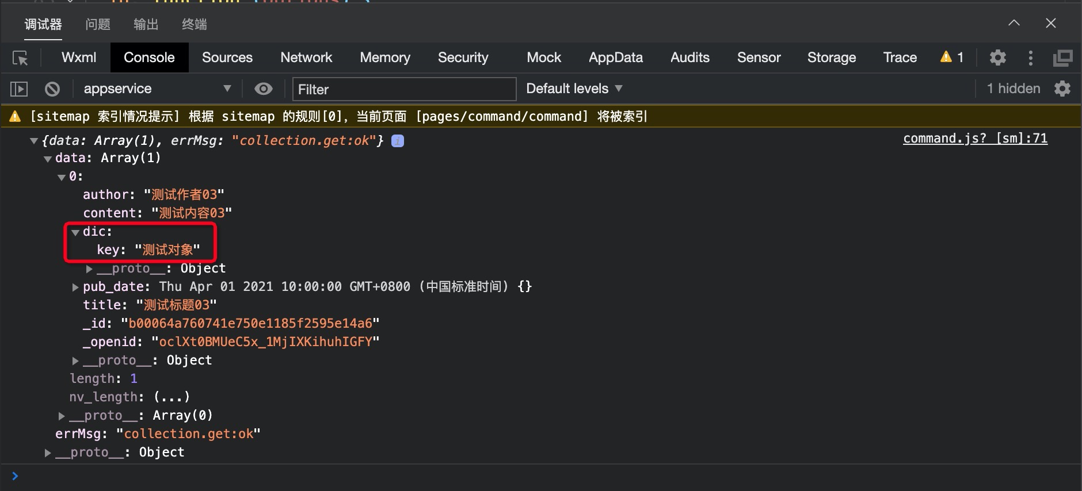Open the command.js? [sm]:71 source link

click(975, 139)
